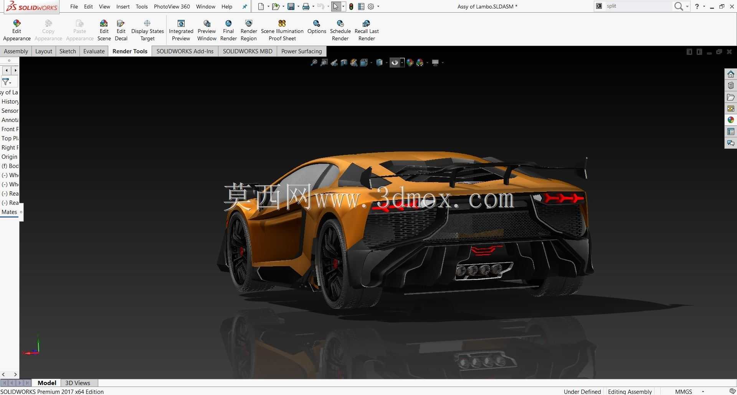Click Dynamic Annotation Views icon
This screenshot has height=395, width=737.
354,63
